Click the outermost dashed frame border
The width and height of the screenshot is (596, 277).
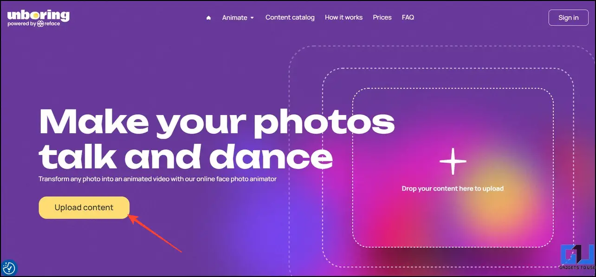[x=290, y=139]
